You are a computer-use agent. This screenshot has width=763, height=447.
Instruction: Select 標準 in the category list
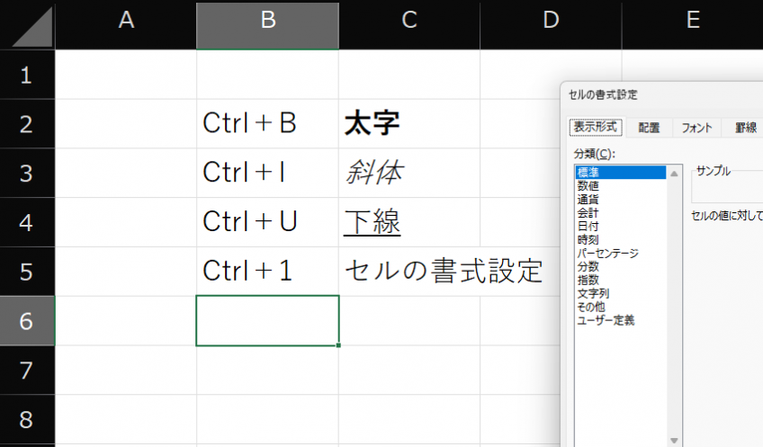588,173
